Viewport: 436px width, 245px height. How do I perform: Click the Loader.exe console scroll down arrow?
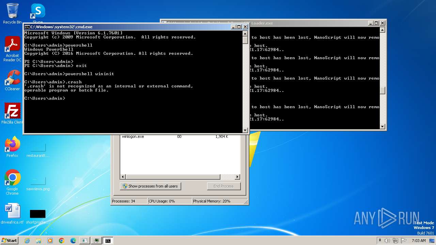point(382,127)
